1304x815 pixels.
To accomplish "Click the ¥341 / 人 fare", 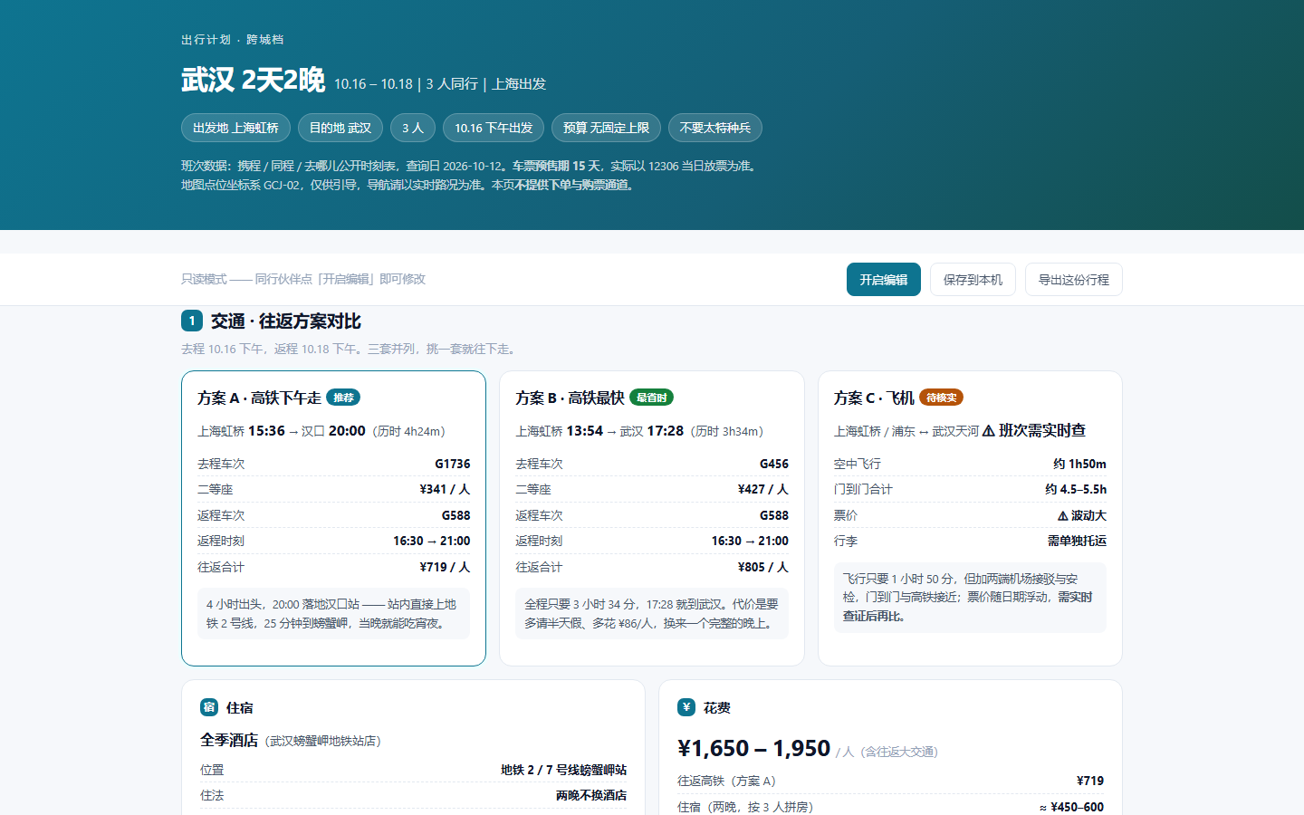I will (x=445, y=489).
